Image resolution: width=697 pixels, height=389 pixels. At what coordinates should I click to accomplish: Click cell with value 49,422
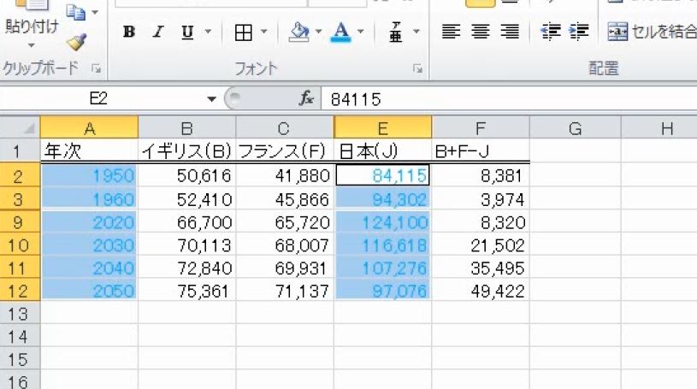point(481,291)
